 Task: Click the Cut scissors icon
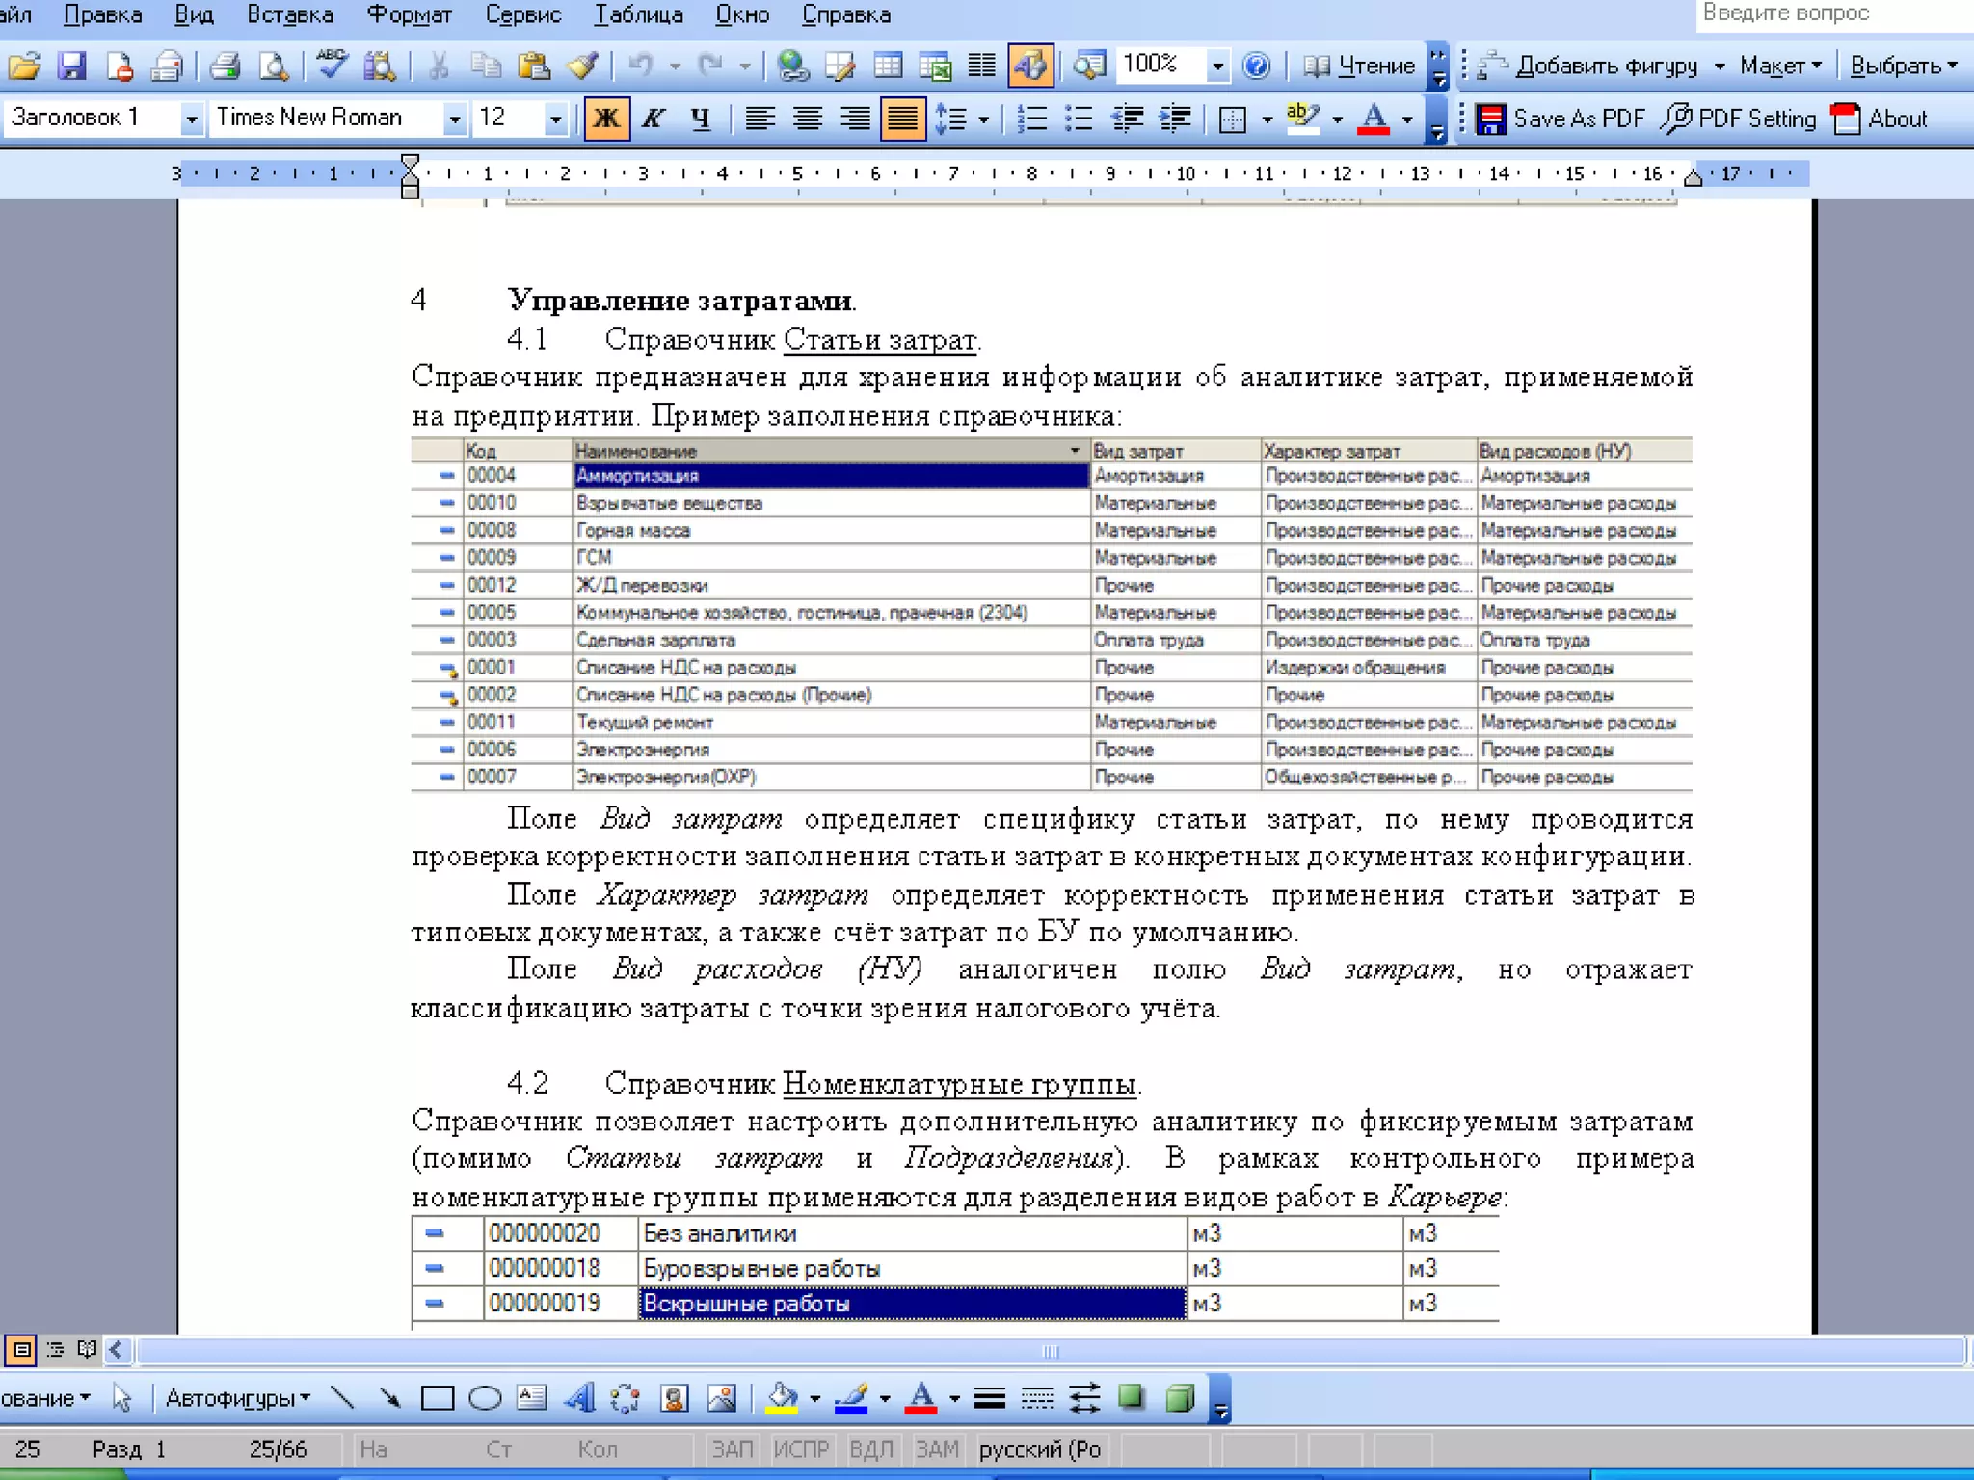point(439,66)
